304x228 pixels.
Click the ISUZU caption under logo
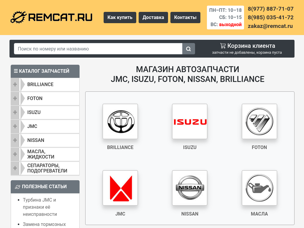click(x=190, y=147)
